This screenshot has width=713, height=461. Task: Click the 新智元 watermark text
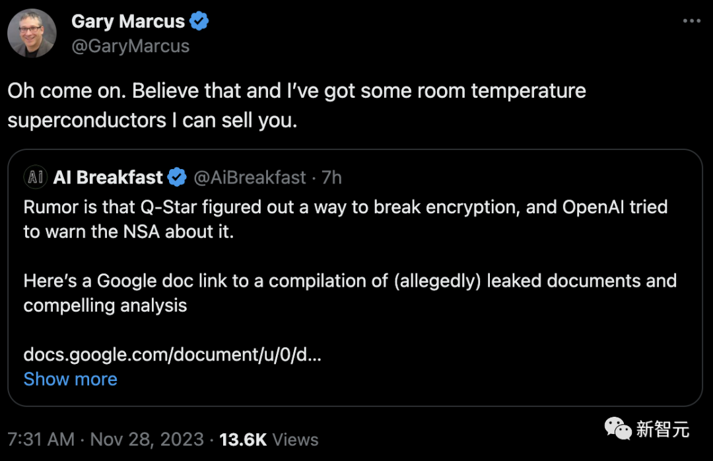pyautogui.click(x=662, y=430)
